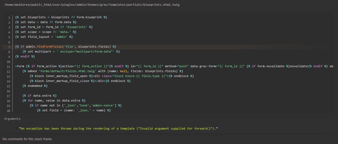The image size is (338, 144).
Task: Click the "set scope = scope ?: 'data.'" line
Action: click(46, 32)
